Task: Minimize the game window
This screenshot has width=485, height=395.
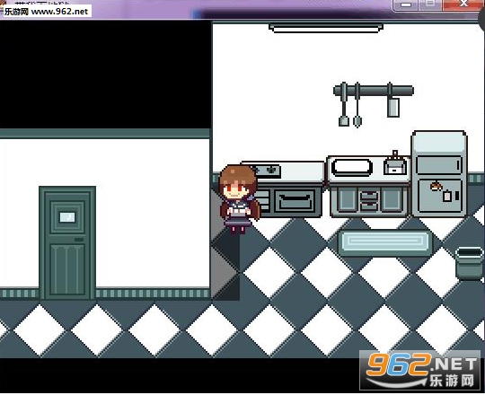Action: (x=406, y=5)
